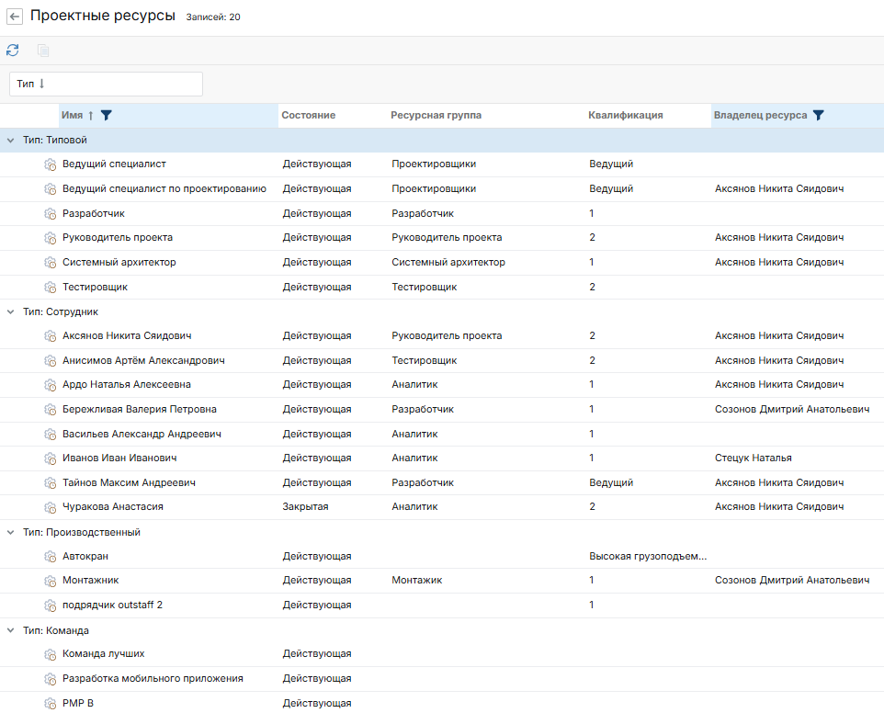Collapse the Тип: Команда group
The width and height of the screenshot is (884, 713).
pos(11,630)
